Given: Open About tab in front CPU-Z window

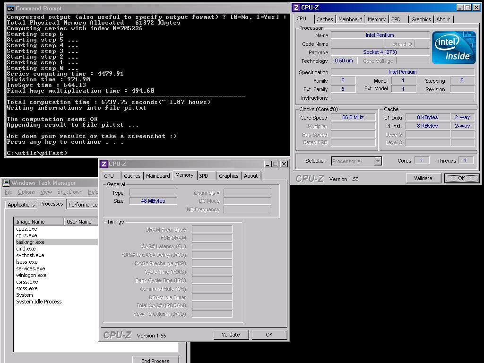Looking at the screenshot, I should 251,176.
